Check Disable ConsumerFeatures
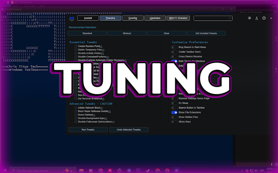Screen dimensions: 278x173 [76, 57]
